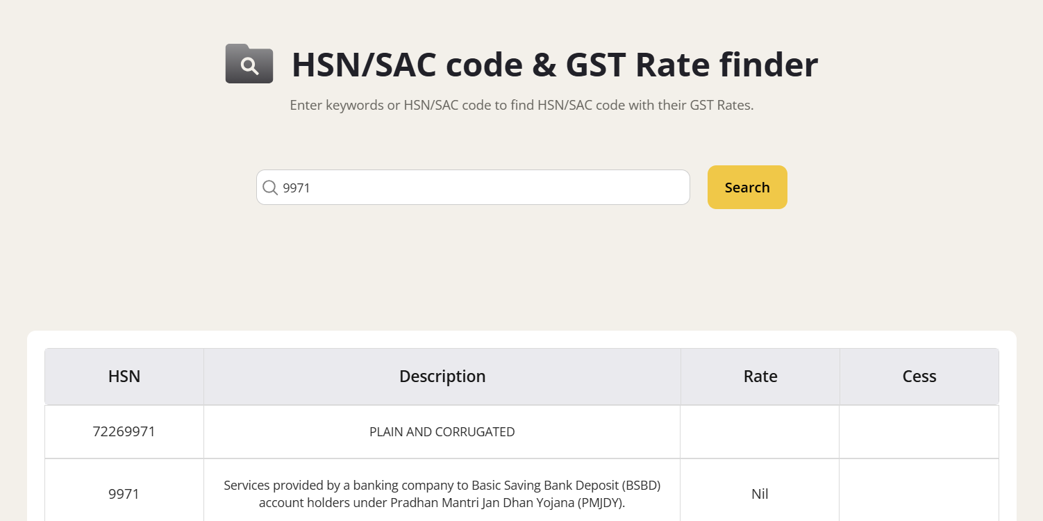Select the row for SAC code 9971
Screen dimensions: 1043x521
point(124,493)
